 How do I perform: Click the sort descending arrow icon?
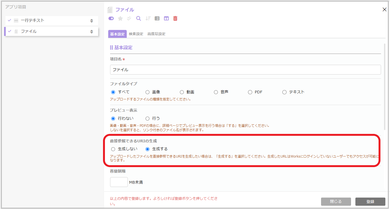(x=148, y=19)
